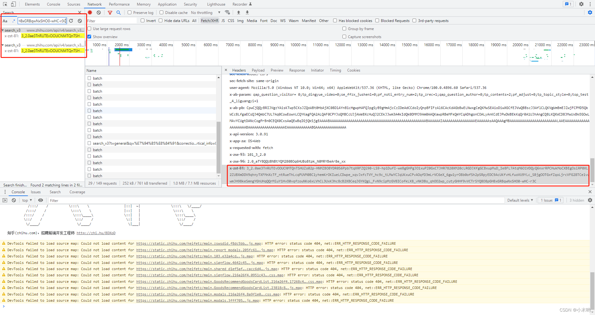
Task: Open main.zswsdid source map link
Action: pos(199,243)
